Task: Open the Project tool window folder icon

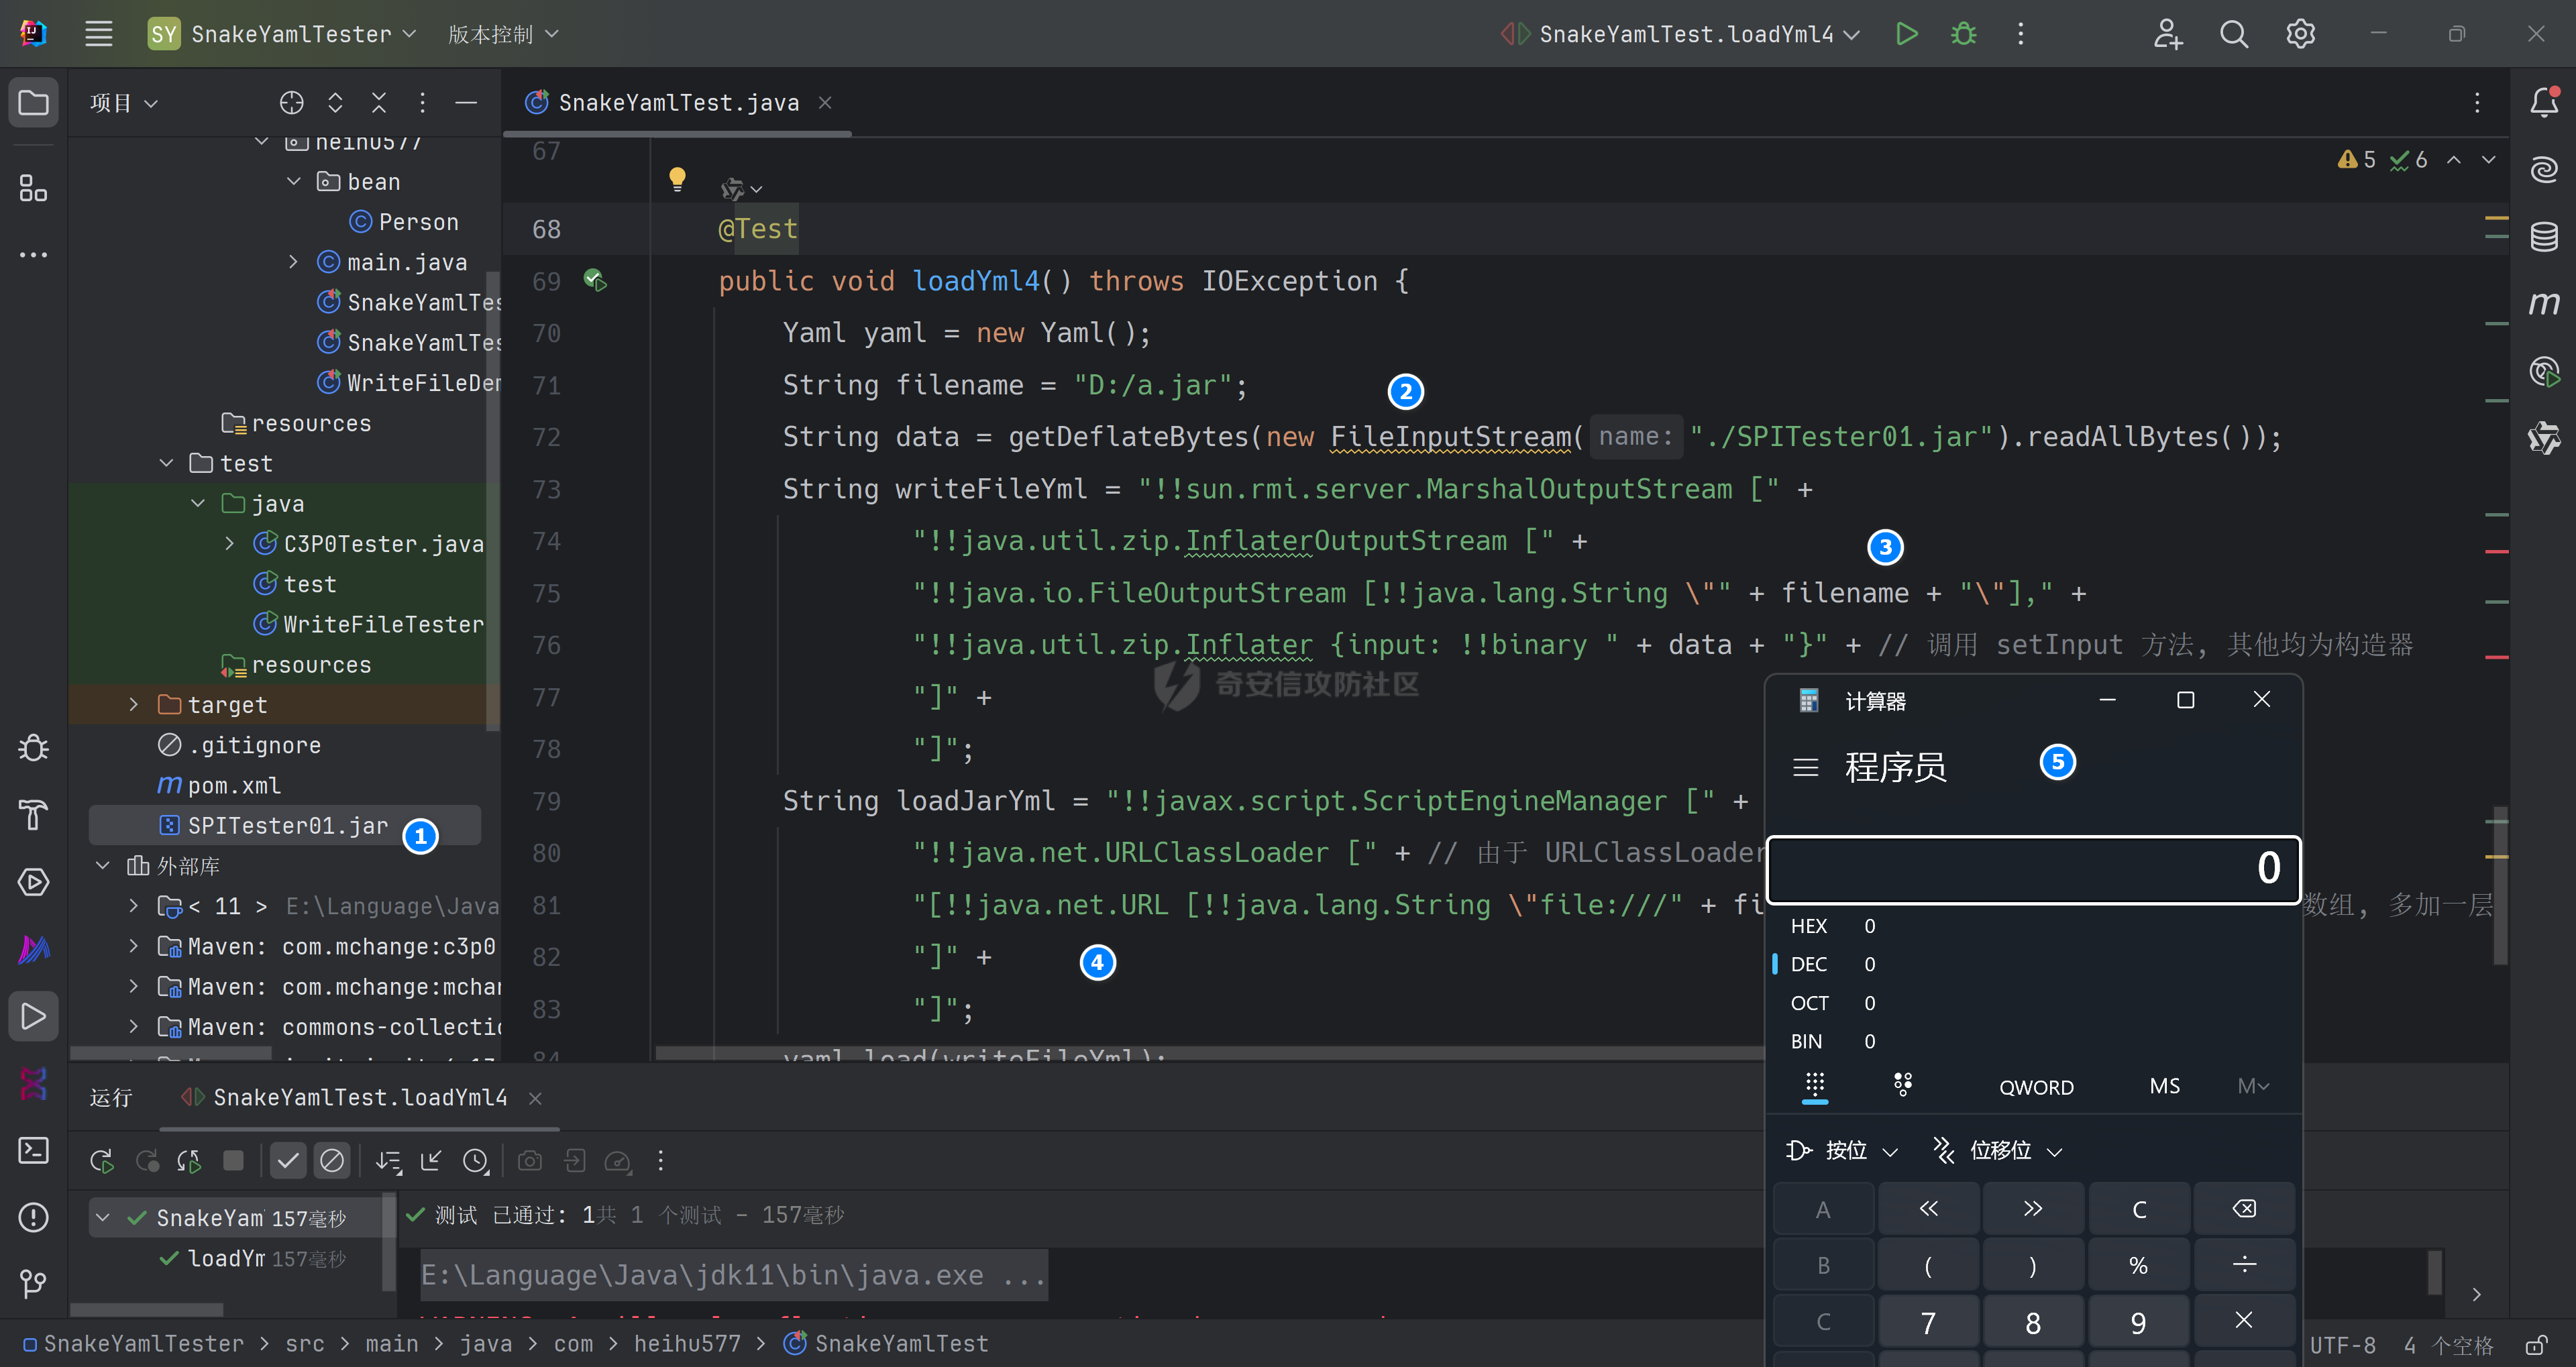Action: click(33, 103)
